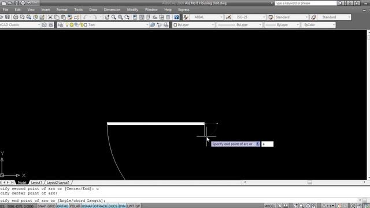Switch to the Layout2-Layout1 tab

pyautogui.click(x=58, y=183)
